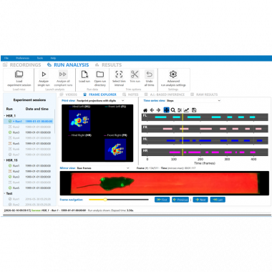The height and width of the screenshot is (272, 272).
Task: Open Time series view dropdown
Action: [x=193, y=101]
